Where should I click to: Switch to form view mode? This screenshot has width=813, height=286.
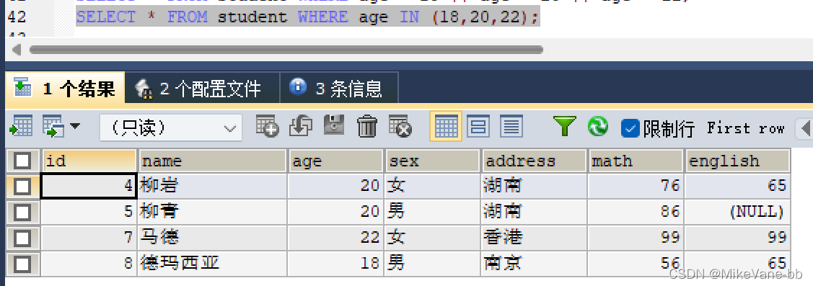[478, 126]
